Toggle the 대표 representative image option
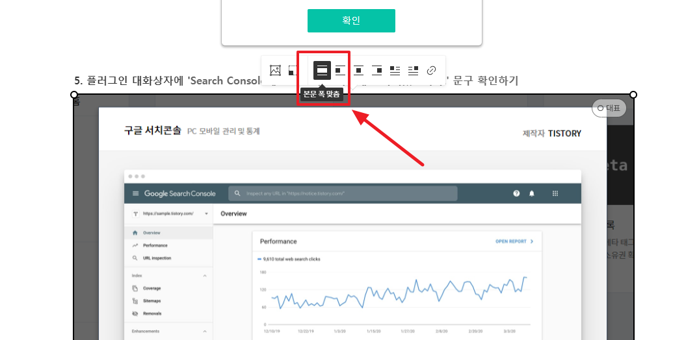This screenshot has height=340, width=699. tap(609, 108)
